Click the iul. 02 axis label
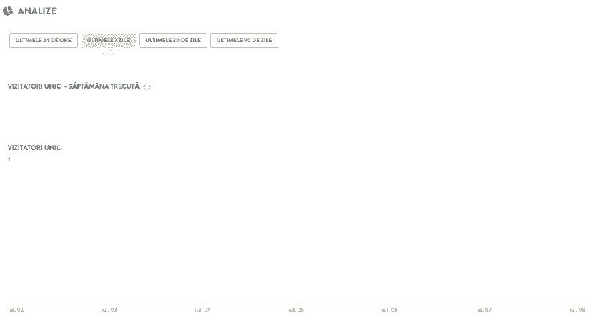Viewport: 596px width, 327px height. click(16, 311)
